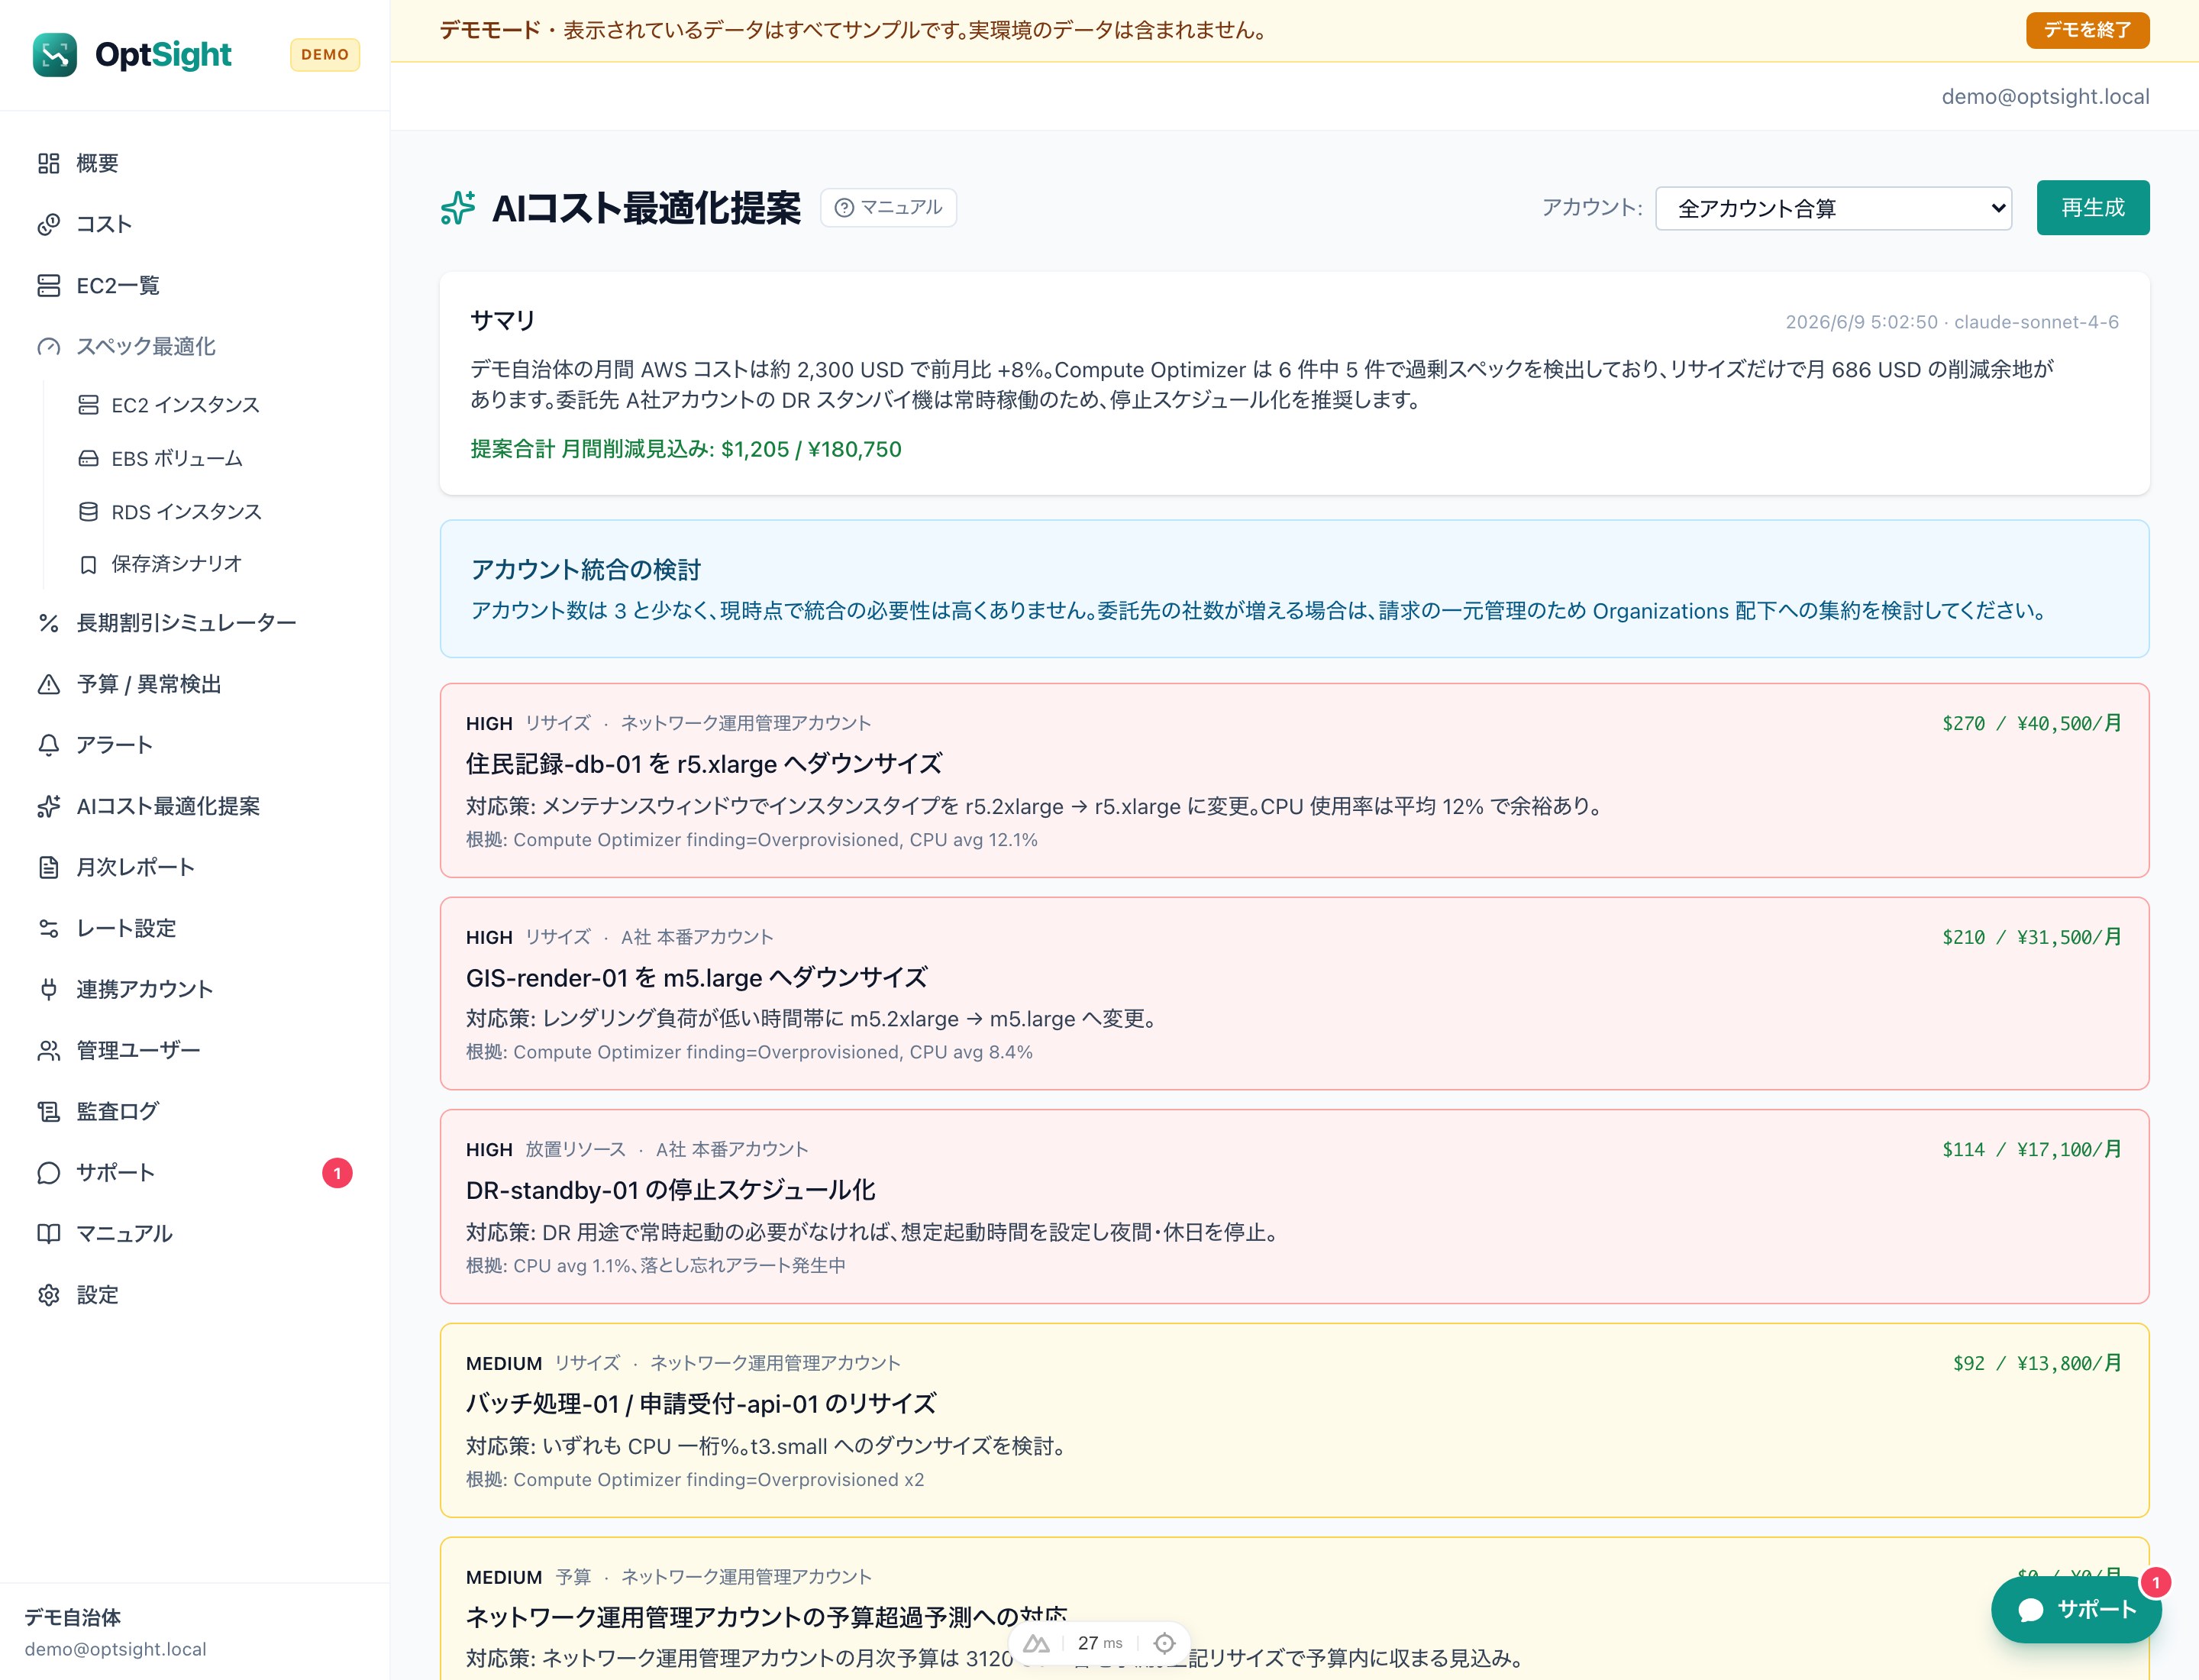
Task: Open 概要 overview icon in sidebar
Action: pos(49,163)
